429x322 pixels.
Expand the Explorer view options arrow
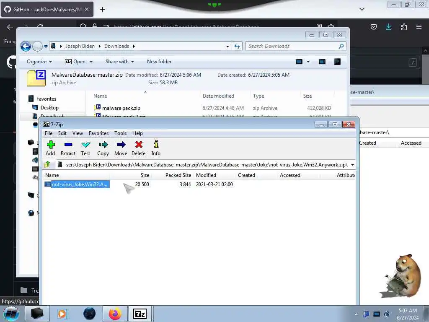[308, 62]
